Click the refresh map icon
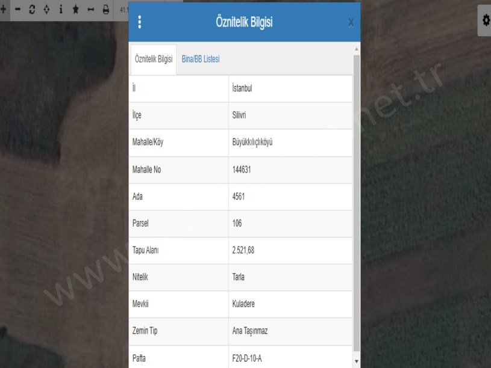Screen dimensions: 491x368 point(32,10)
